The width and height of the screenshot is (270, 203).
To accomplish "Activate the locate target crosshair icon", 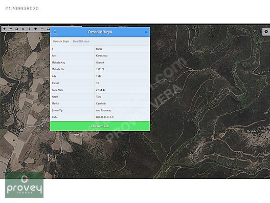I will tap(23, 29).
